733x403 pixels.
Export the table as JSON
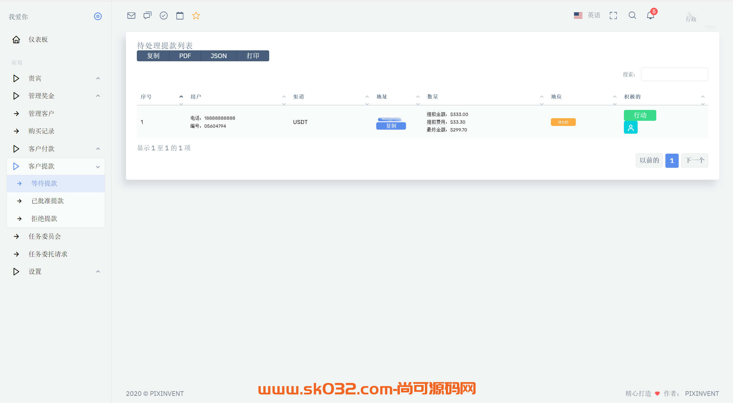pyautogui.click(x=219, y=56)
